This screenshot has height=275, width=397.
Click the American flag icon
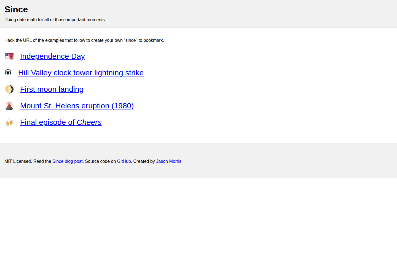[x=9, y=56]
